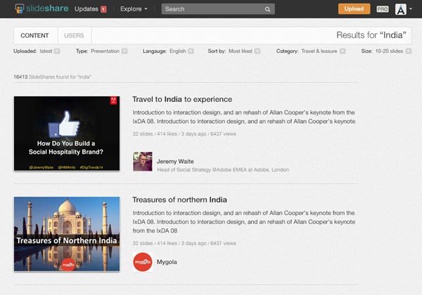This screenshot has width=422, height=295.
Task: Switch to the USERS tab
Action: pyautogui.click(x=74, y=35)
